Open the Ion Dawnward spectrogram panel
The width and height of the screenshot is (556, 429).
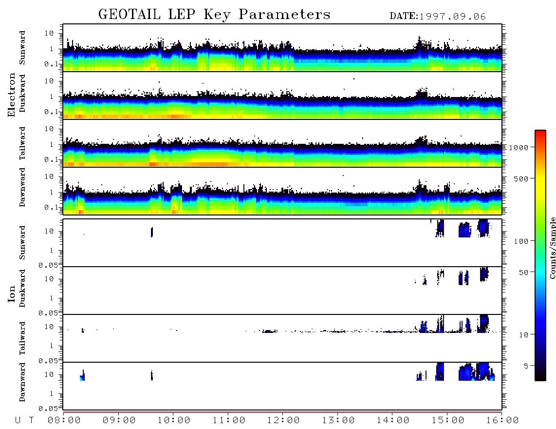(282, 386)
